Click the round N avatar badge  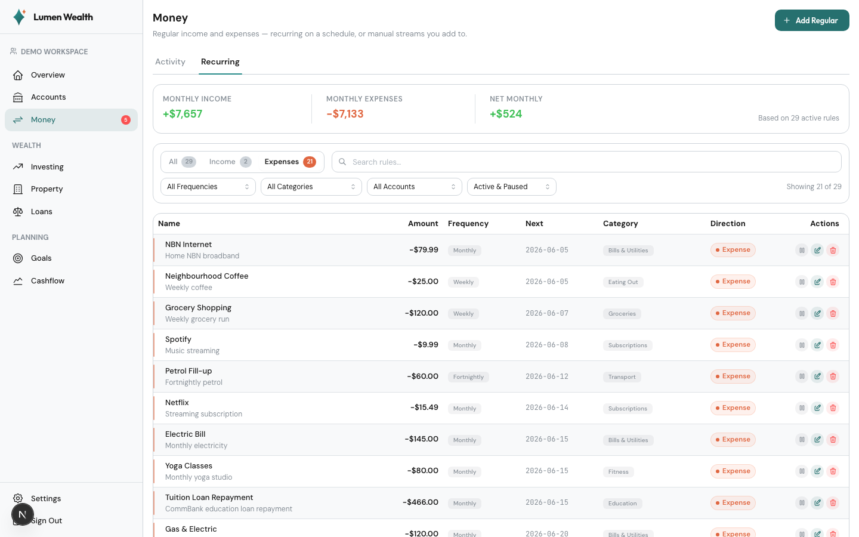(x=23, y=514)
